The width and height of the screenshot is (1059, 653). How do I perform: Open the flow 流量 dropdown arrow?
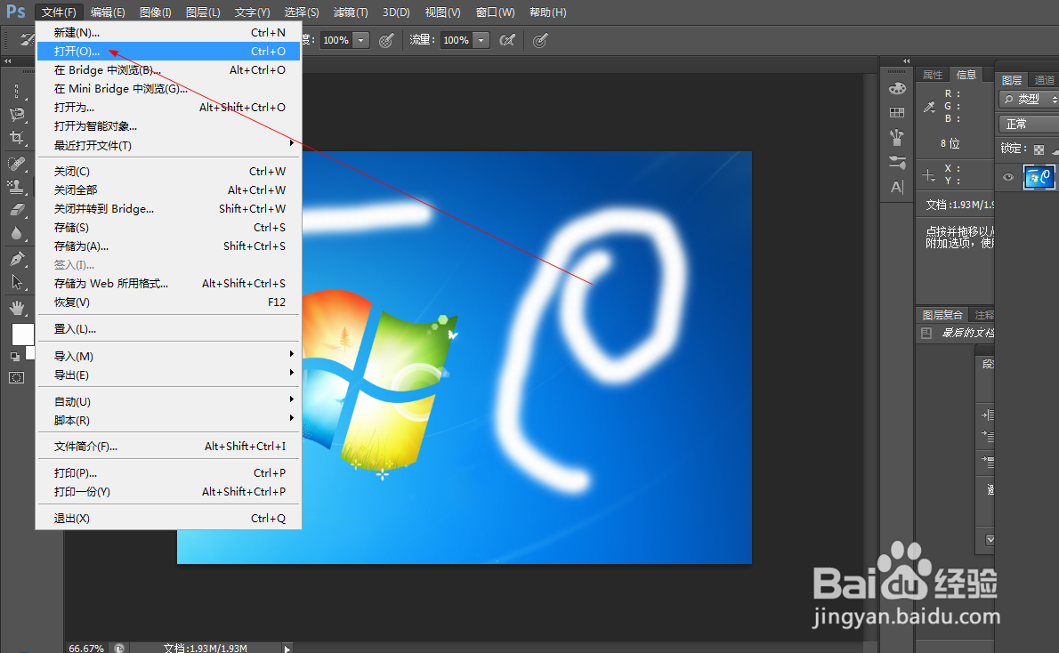tap(481, 41)
